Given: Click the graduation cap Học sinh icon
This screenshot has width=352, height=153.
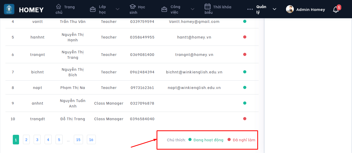Looking at the screenshot, I should (x=133, y=7).
